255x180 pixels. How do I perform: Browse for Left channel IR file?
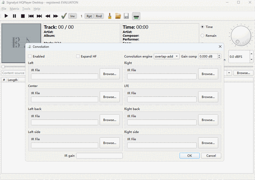110,74
